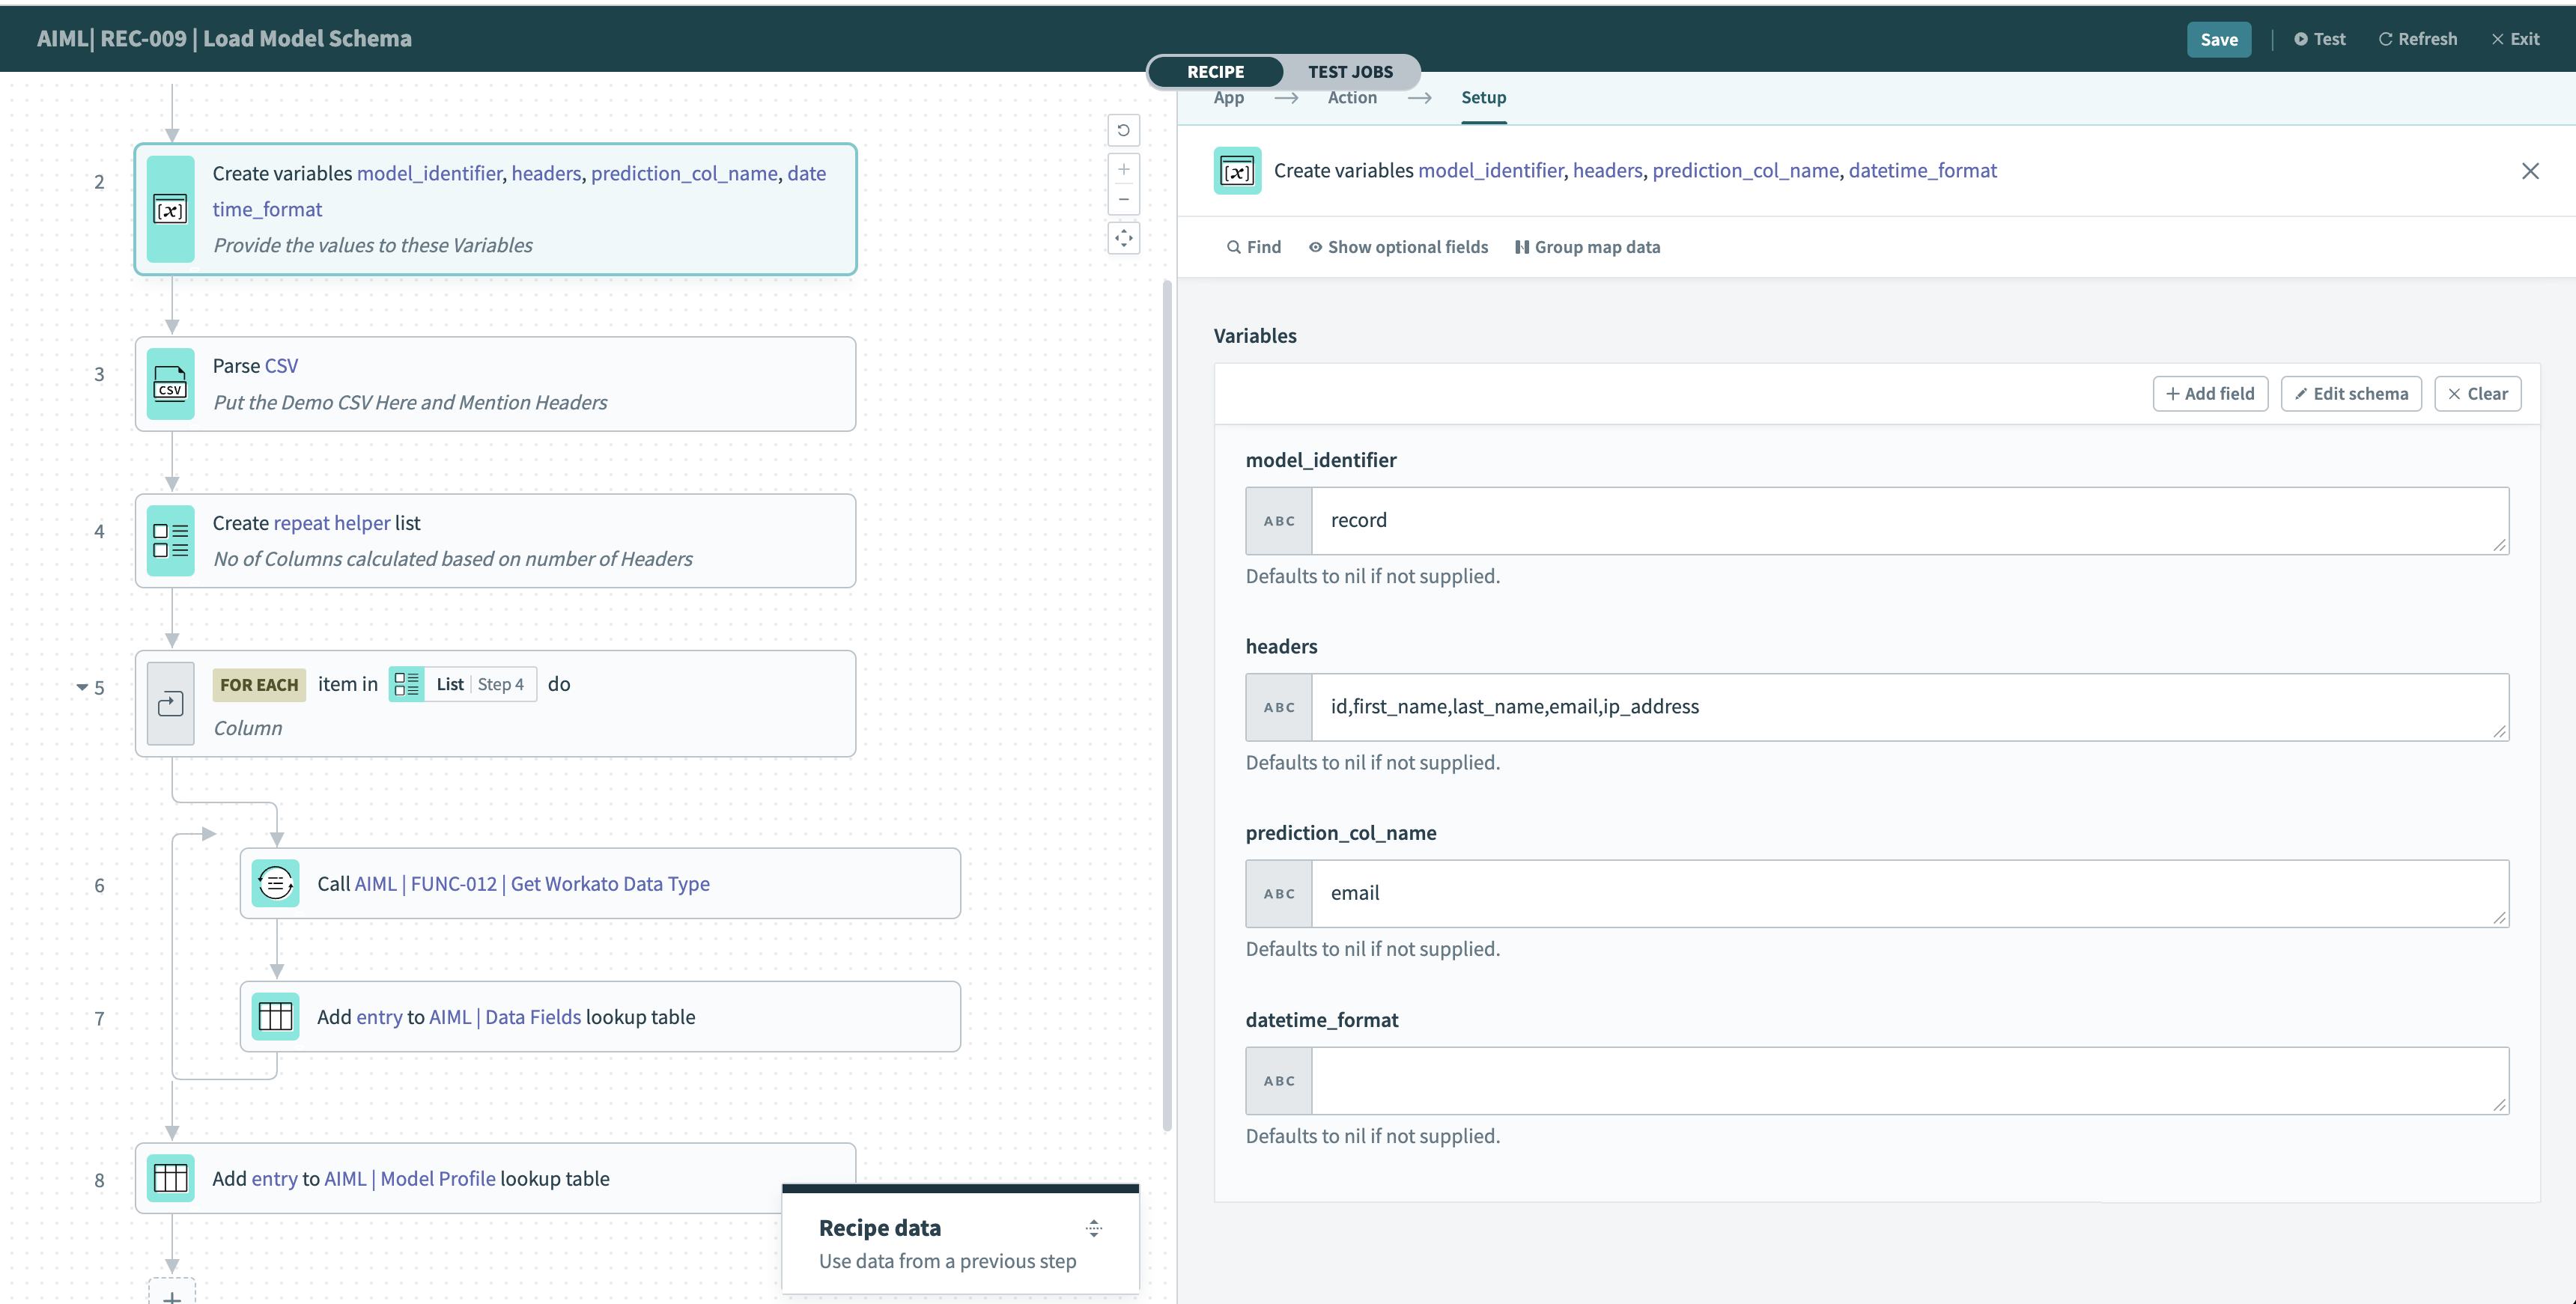Click variables icon in setup panel header
The width and height of the screenshot is (2576, 1304).
click(x=1237, y=171)
